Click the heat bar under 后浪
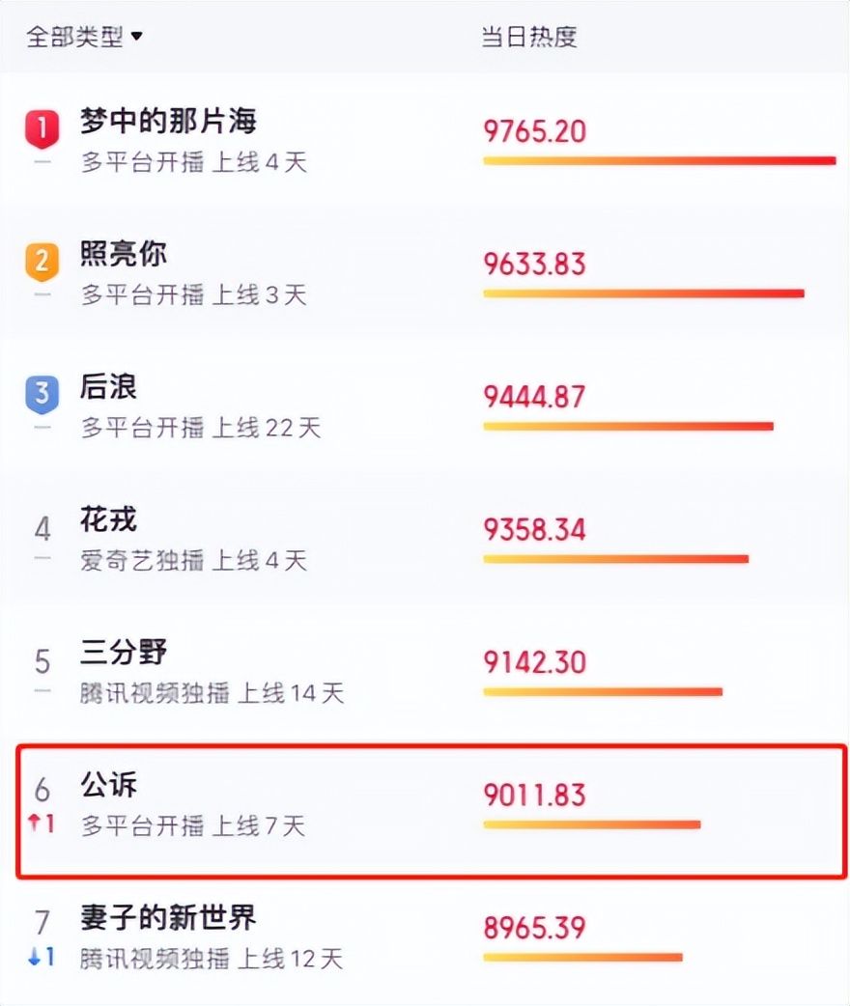 click(628, 425)
